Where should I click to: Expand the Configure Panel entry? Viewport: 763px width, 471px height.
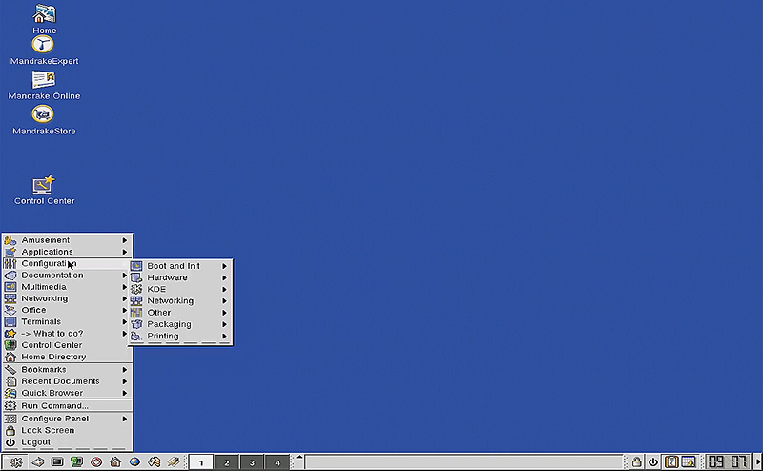tap(67, 419)
